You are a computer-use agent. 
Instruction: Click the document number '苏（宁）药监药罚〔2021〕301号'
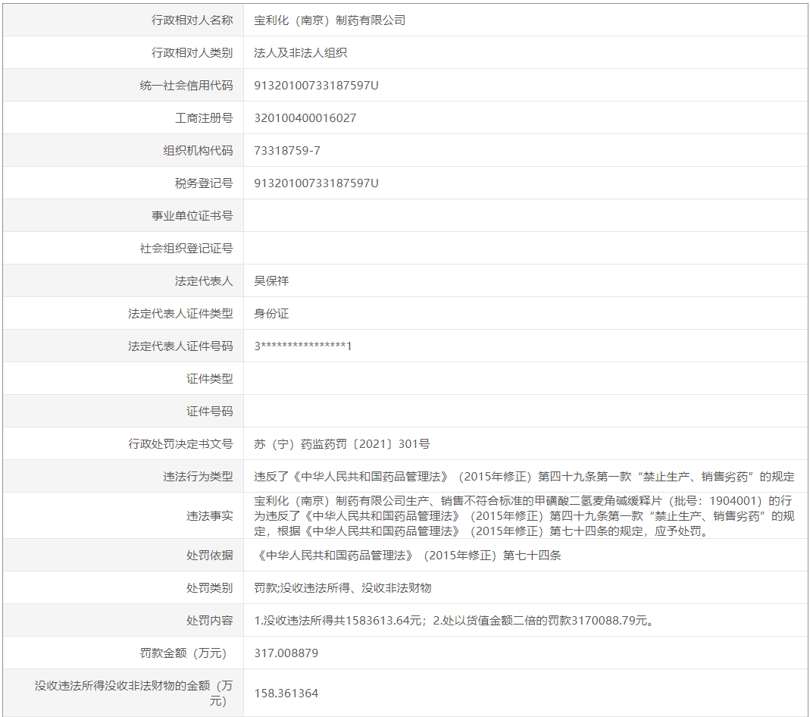pyautogui.click(x=342, y=443)
